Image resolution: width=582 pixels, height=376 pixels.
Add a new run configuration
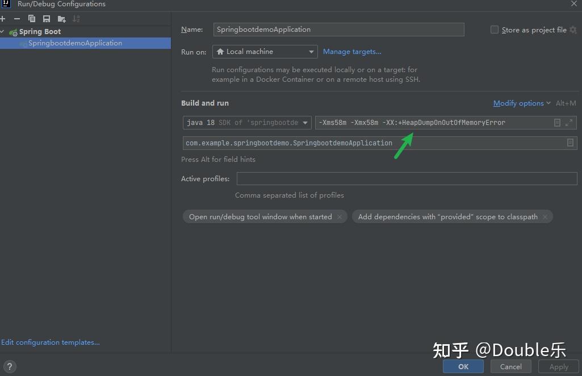coord(4,18)
